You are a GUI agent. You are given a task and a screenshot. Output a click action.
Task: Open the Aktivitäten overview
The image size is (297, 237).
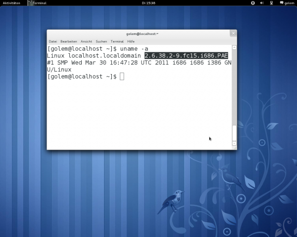pyautogui.click(x=11, y=3)
